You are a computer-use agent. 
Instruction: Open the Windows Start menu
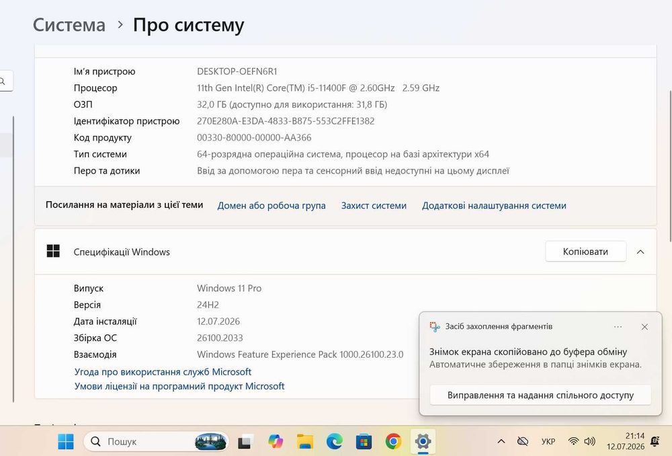click(66, 441)
